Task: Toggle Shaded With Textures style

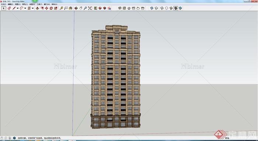Action: 176,8
